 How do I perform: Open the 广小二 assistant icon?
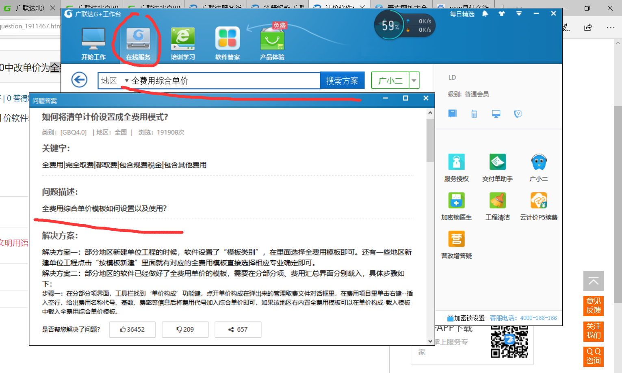point(539,168)
